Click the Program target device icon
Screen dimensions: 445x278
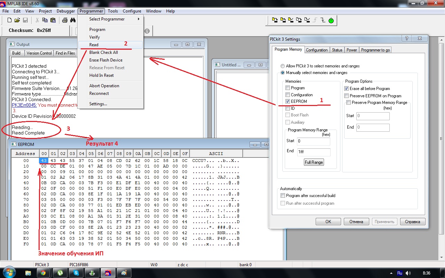point(275,21)
